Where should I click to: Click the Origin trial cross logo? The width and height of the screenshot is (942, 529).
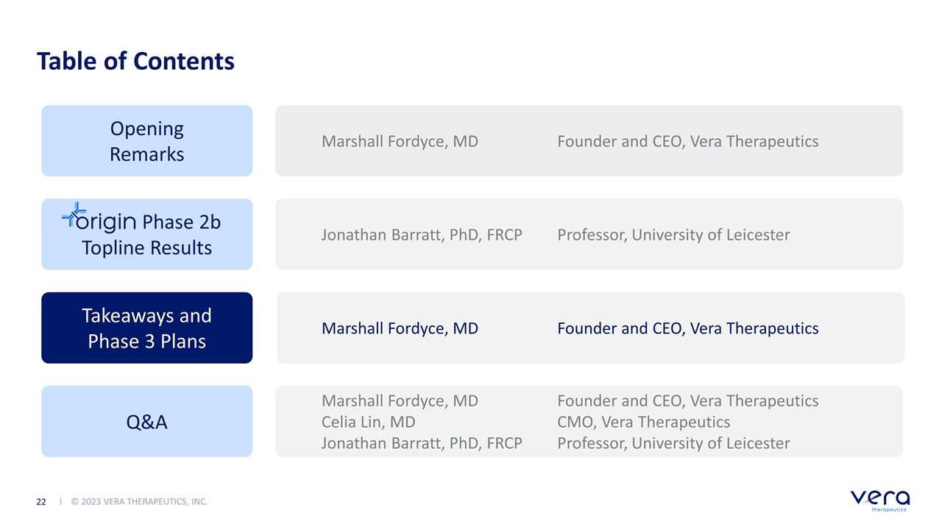pos(74,214)
